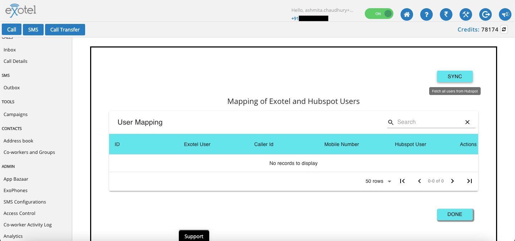Open the tools settings wrench icon
Image resolution: width=515 pixels, height=241 pixels.
tap(466, 14)
